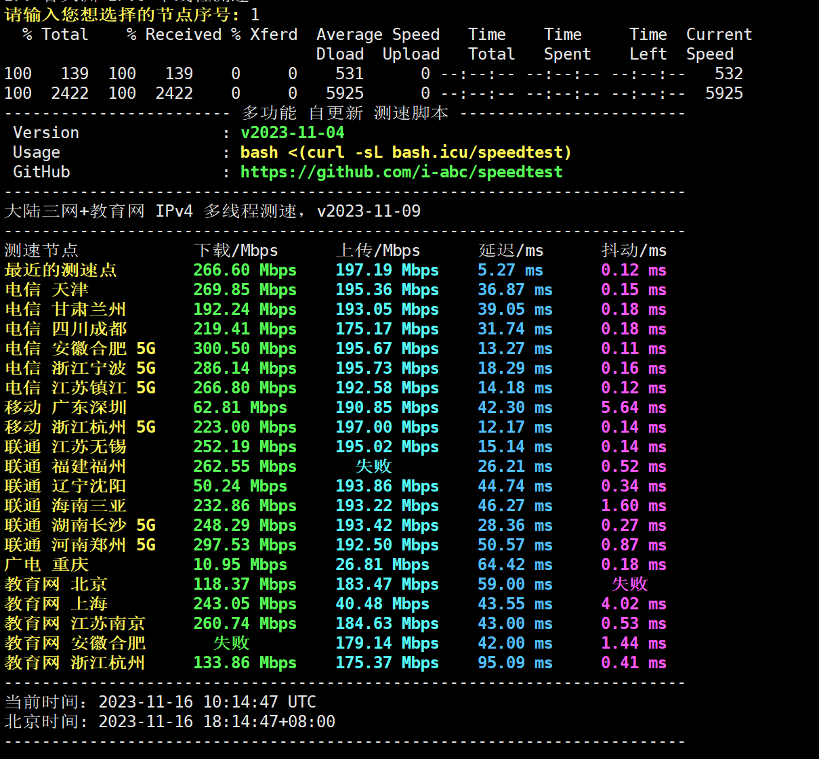
Task: Click the 10.95 Mbps download value
Action: click(240, 565)
